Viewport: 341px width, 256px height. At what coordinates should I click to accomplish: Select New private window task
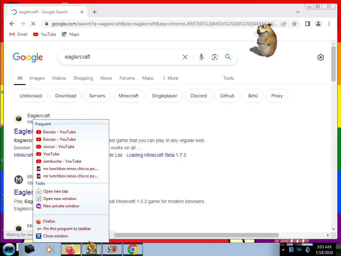(71, 206)
